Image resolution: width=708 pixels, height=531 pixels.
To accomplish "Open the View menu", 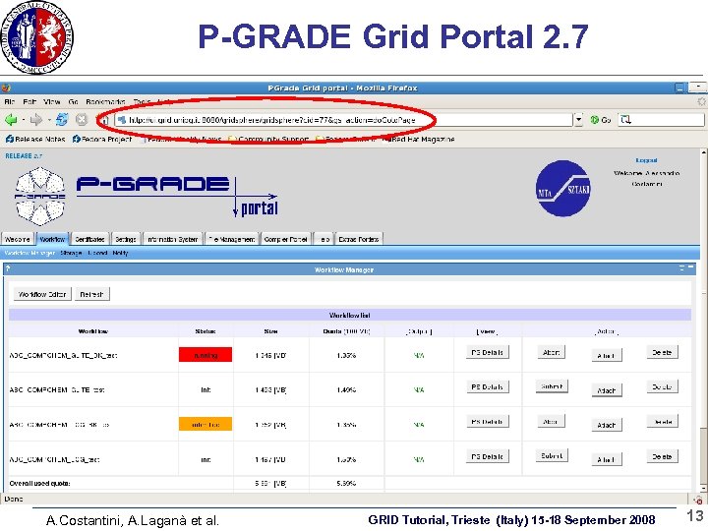I will tap(52, 102).
